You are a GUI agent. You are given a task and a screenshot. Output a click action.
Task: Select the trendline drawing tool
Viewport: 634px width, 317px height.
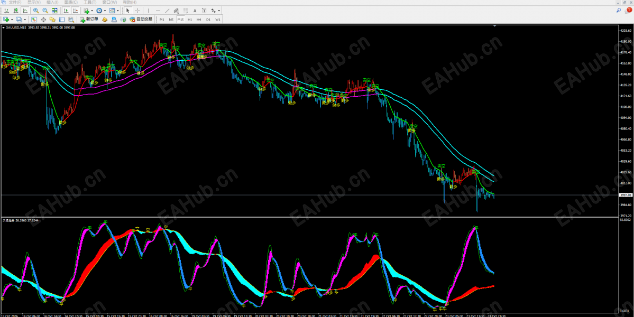(x=167, y=11)
